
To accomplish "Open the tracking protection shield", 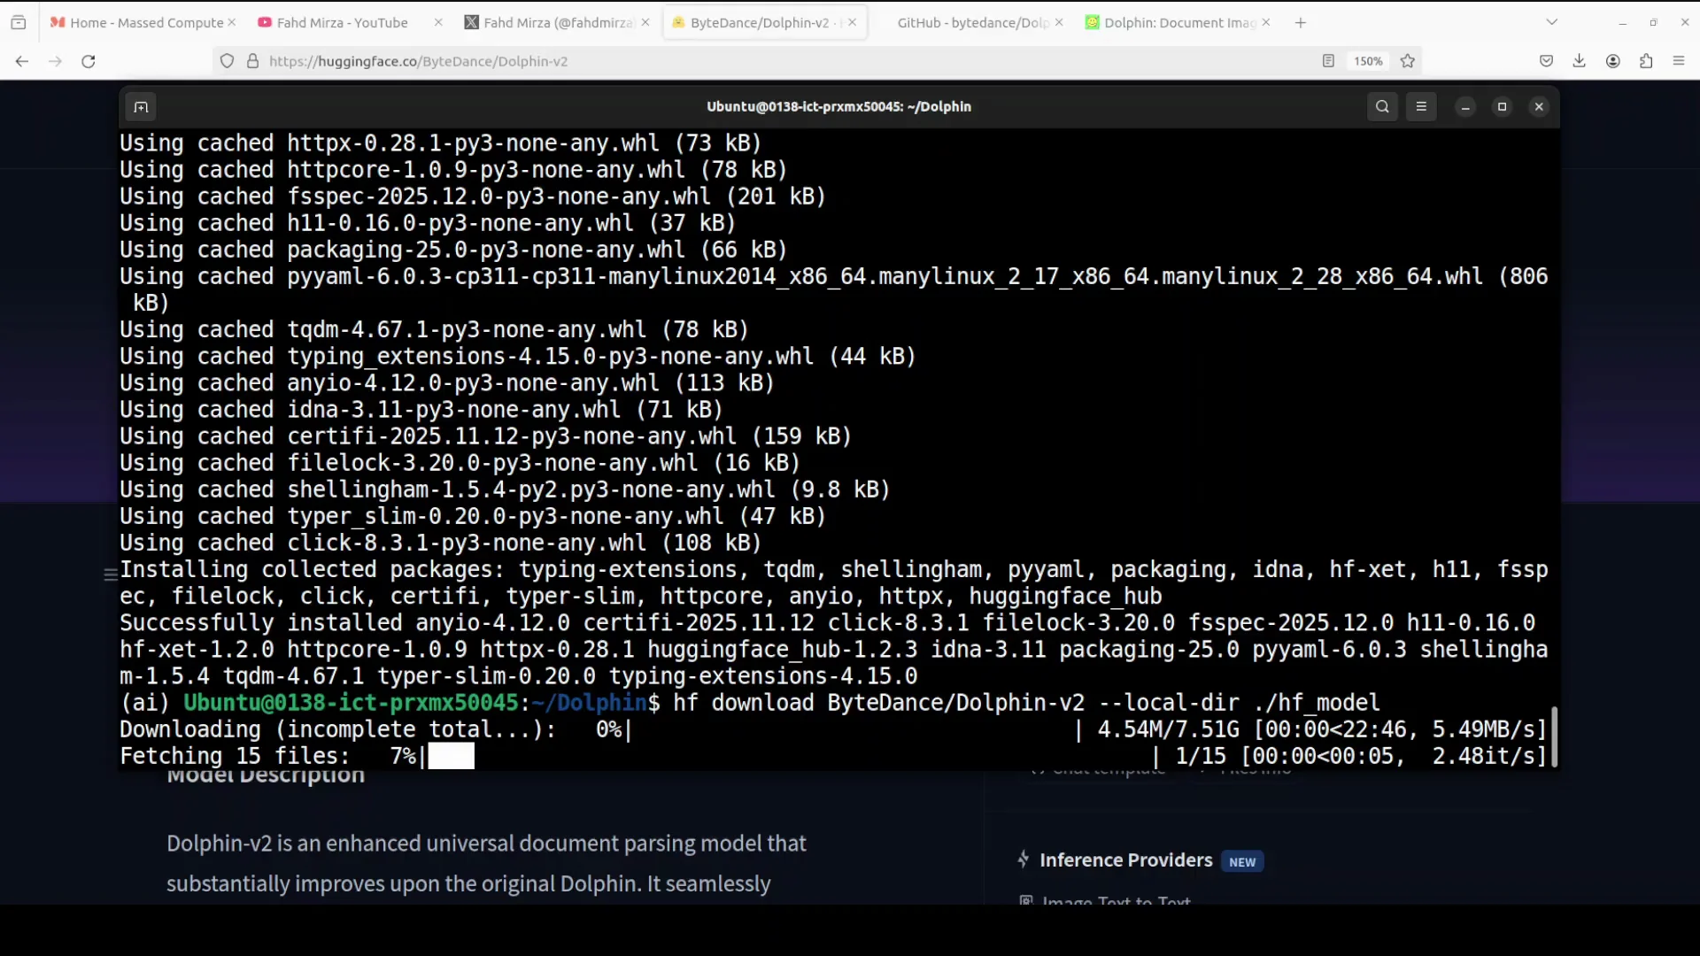I will coord(227,61).
